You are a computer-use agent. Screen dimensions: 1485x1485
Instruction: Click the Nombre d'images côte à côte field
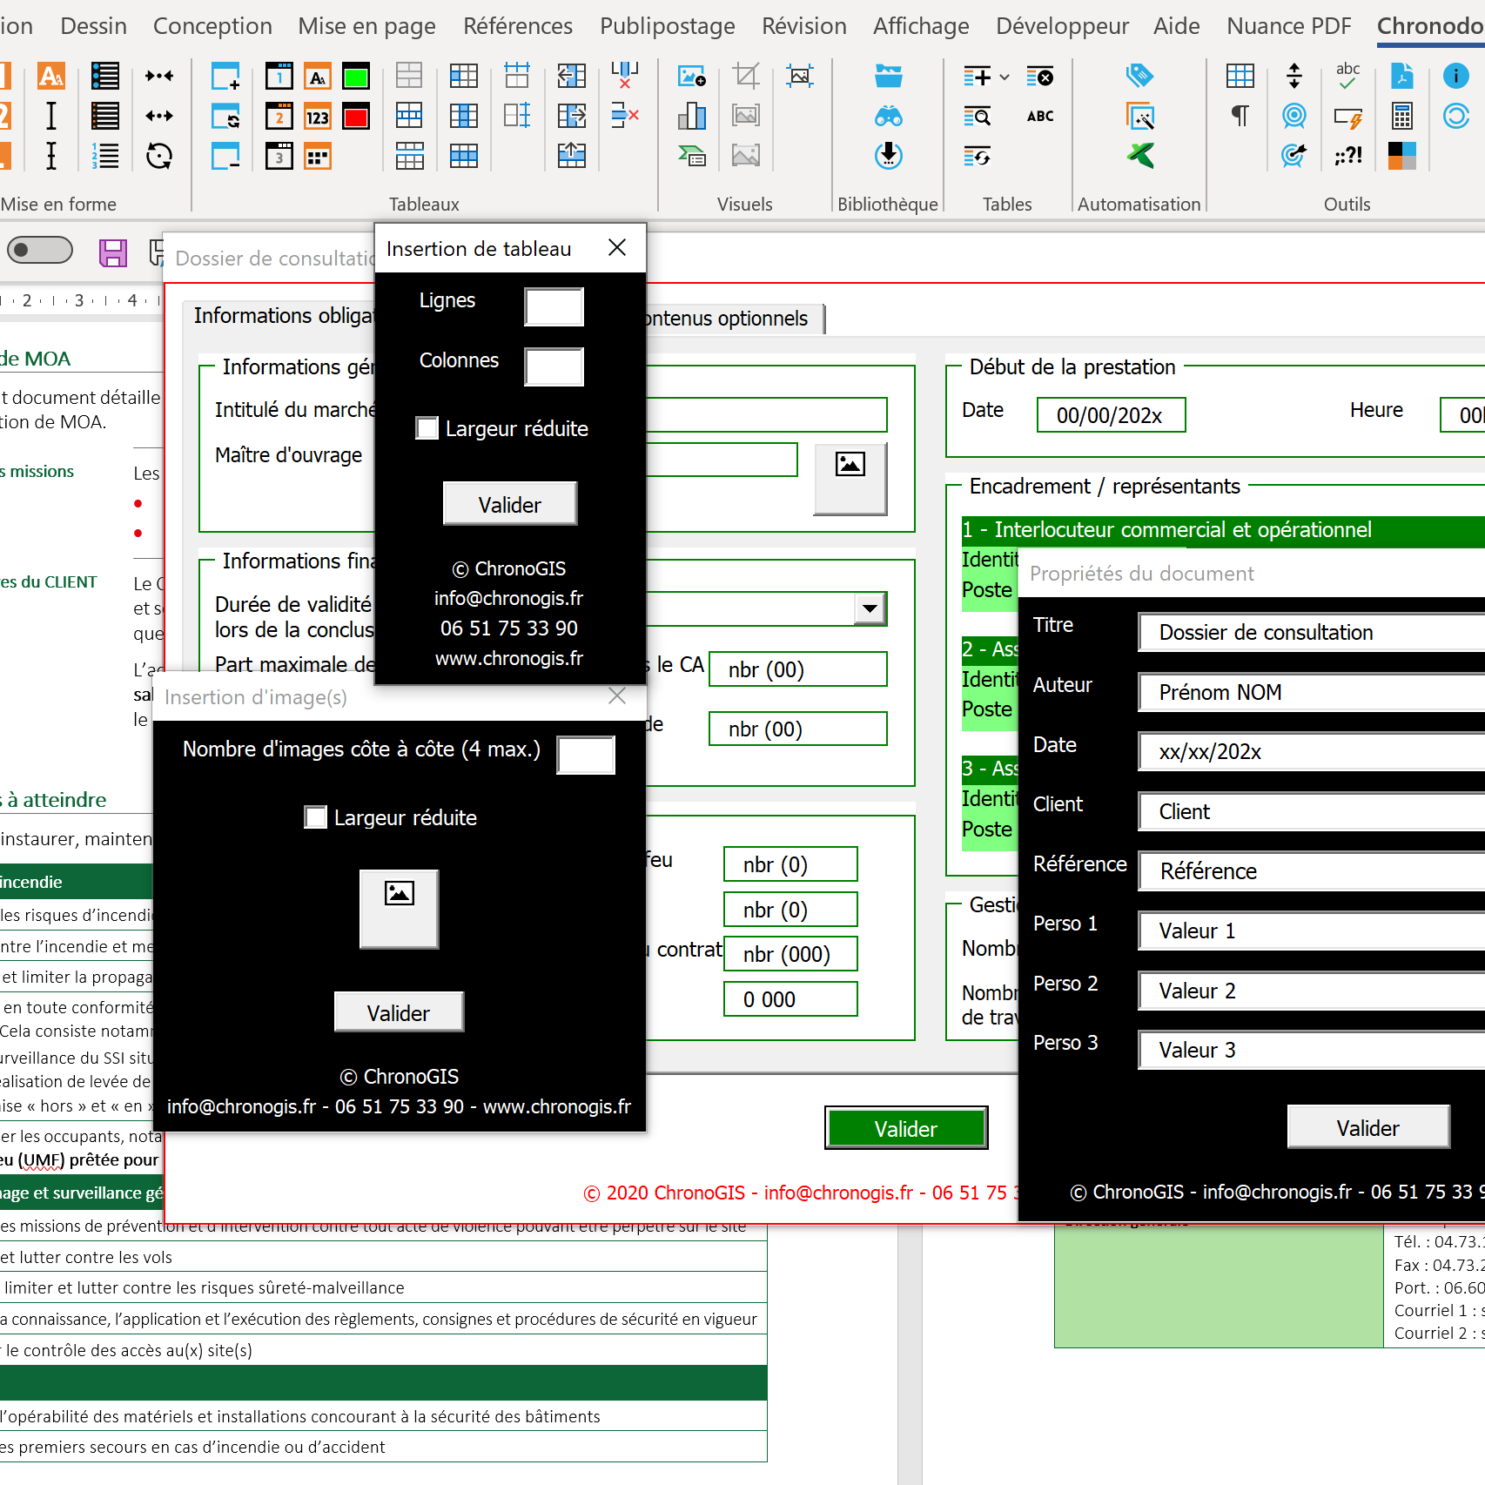click(586, 755)
